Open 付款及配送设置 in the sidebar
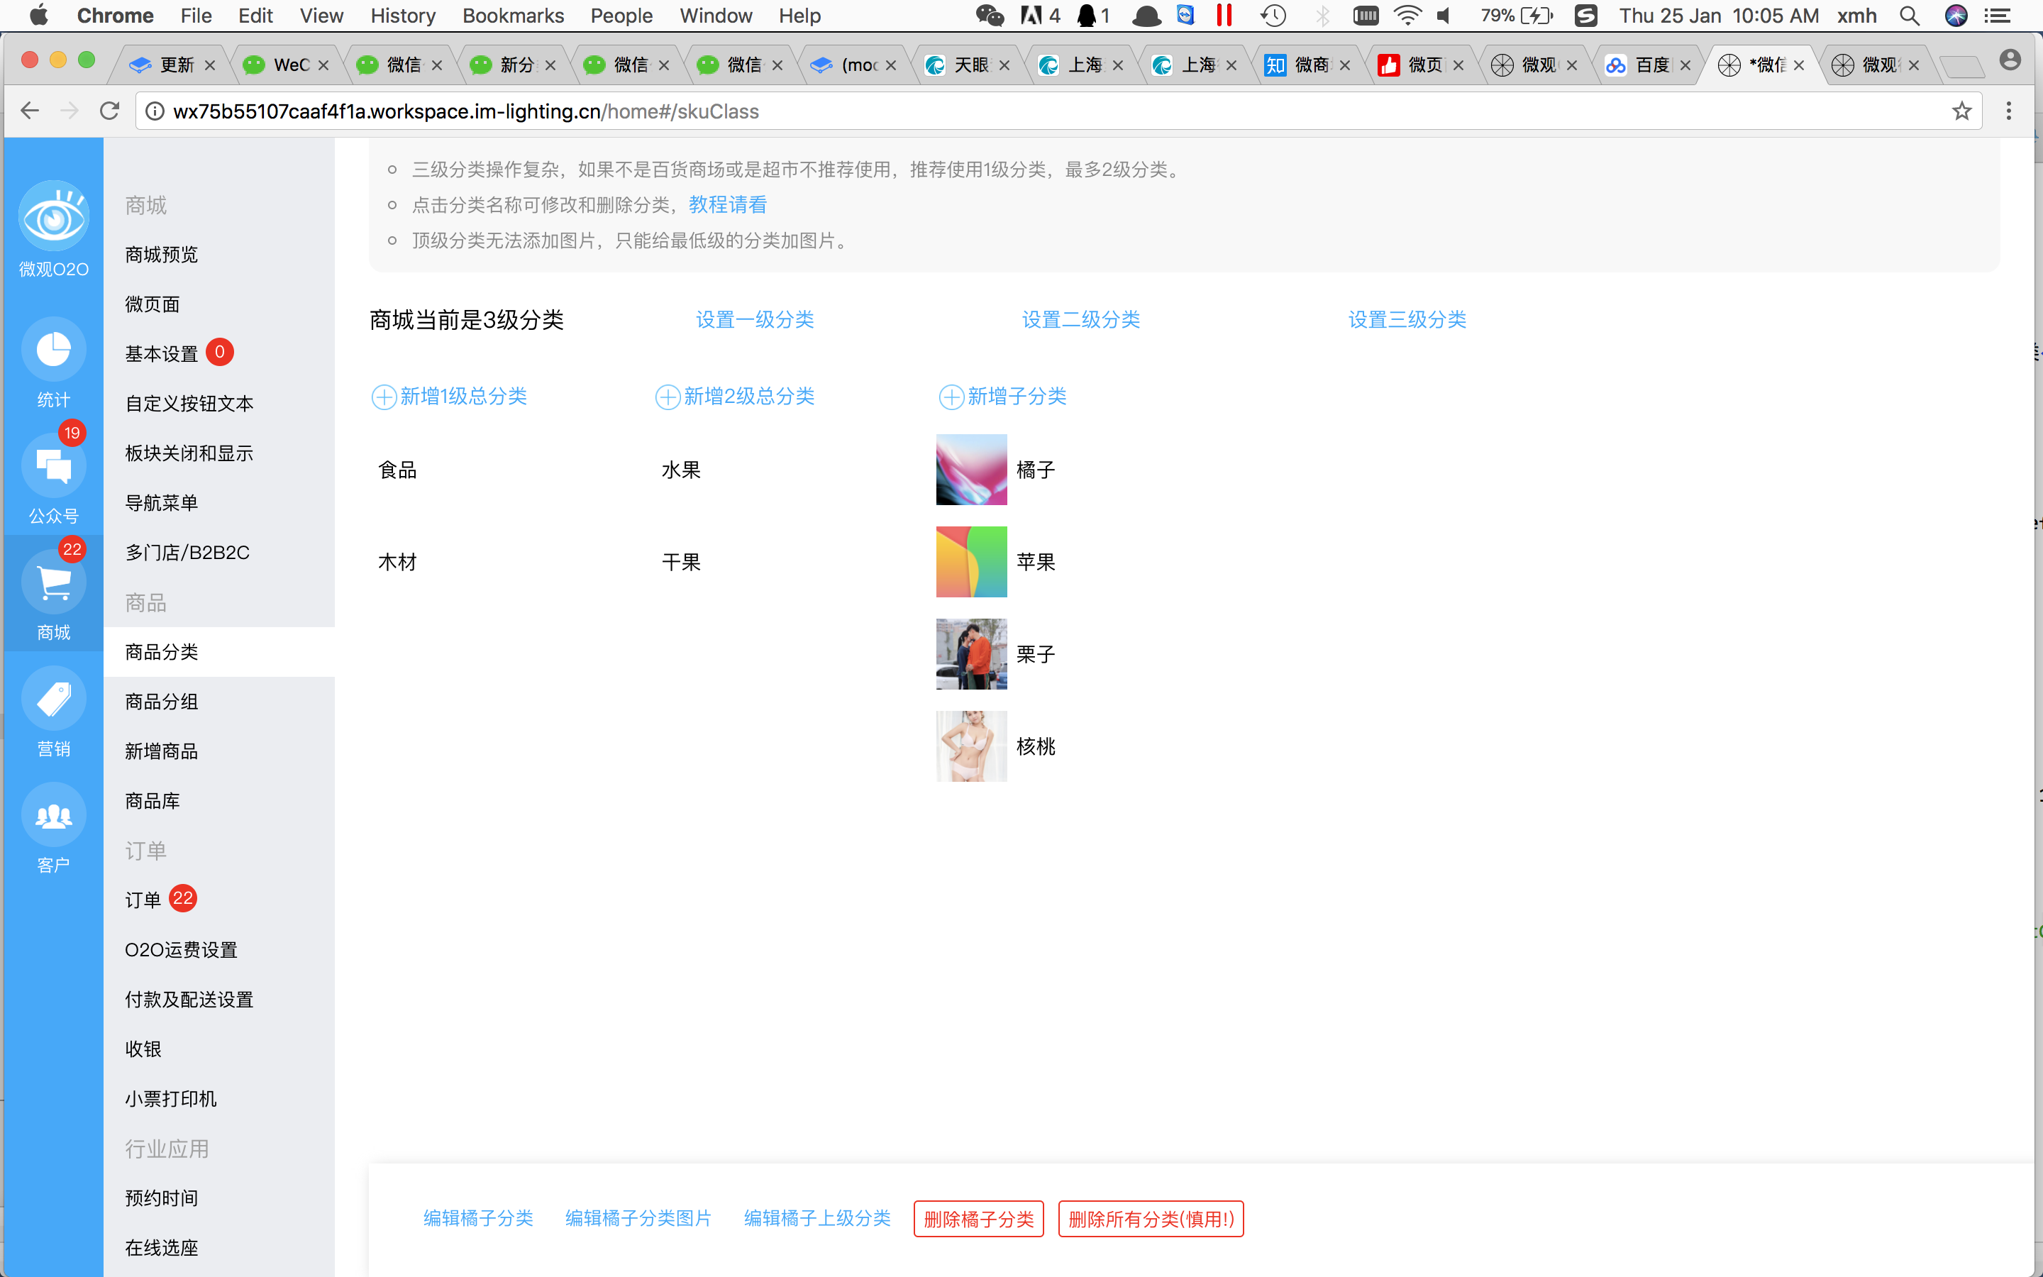Screen dimensions: 2043x1277 (189, 1000)
